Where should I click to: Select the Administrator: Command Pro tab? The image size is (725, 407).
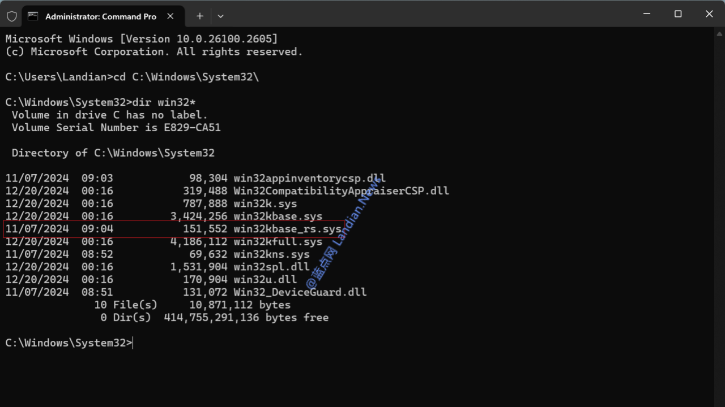pyautogui.click(x=100, y=16)
